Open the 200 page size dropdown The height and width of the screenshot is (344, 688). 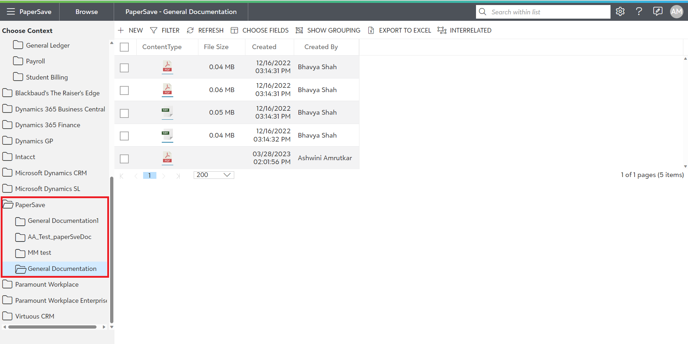214,175
